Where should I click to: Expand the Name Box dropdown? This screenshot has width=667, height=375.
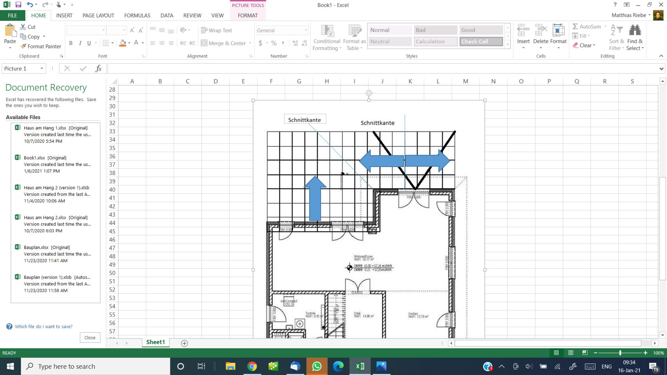[42, 69]
